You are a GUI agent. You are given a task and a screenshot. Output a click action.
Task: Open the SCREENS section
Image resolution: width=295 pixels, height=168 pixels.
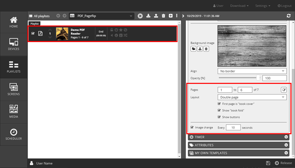(14, 90)
